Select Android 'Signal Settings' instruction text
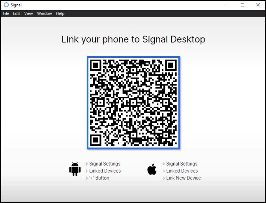The height and width of the screenshot is (203, 266). pyautogui.click(x=105, y=164)
